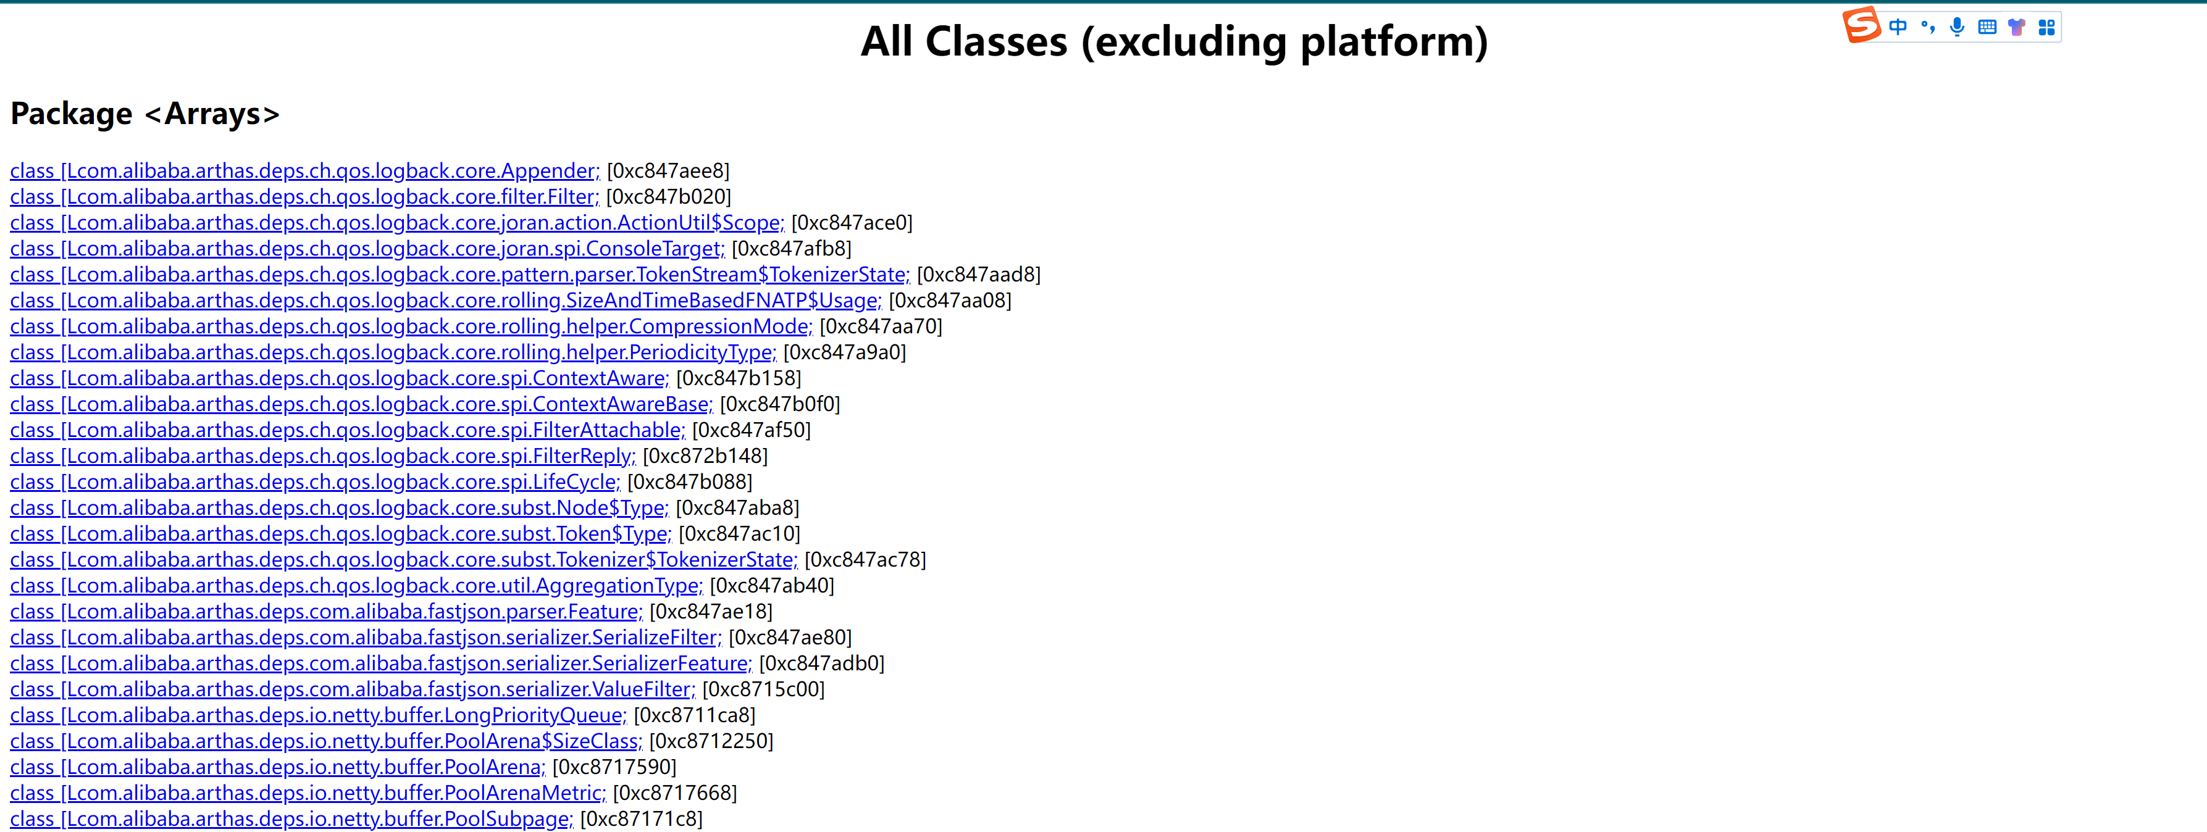2207x832 pixels.
Task: Click the address text [0xc8715c00]
Action: coord(763,689)
